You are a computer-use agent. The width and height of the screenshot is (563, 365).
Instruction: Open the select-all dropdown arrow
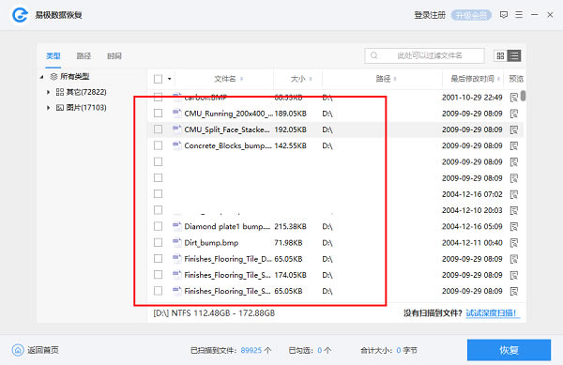click(169, 79)
